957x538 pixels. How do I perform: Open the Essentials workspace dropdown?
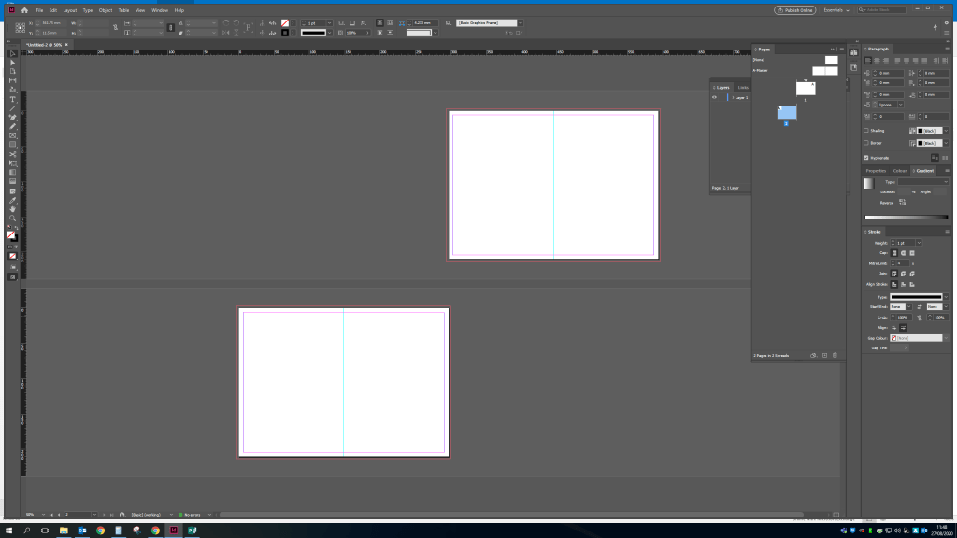[834, 10]
